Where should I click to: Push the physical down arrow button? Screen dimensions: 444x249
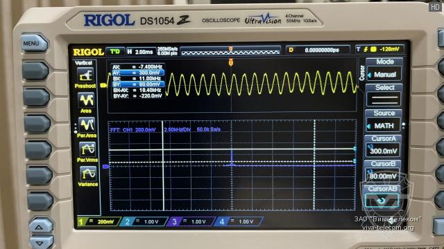pos(42,242)
